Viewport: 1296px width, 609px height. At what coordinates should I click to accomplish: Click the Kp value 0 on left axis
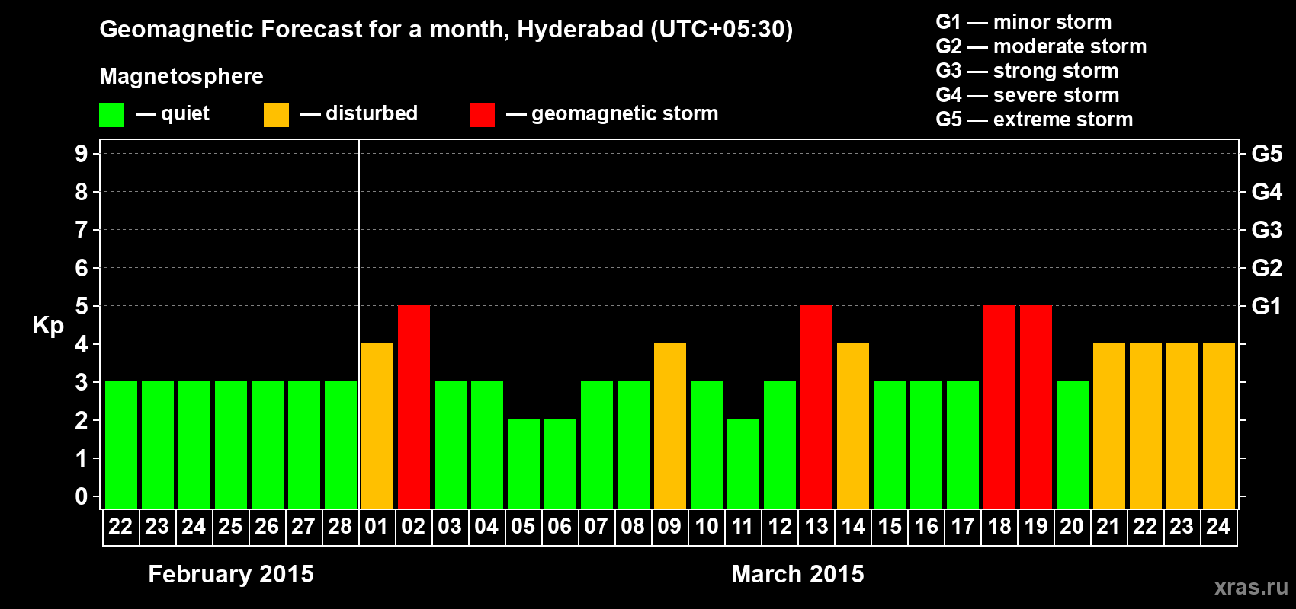click(82, 496)
